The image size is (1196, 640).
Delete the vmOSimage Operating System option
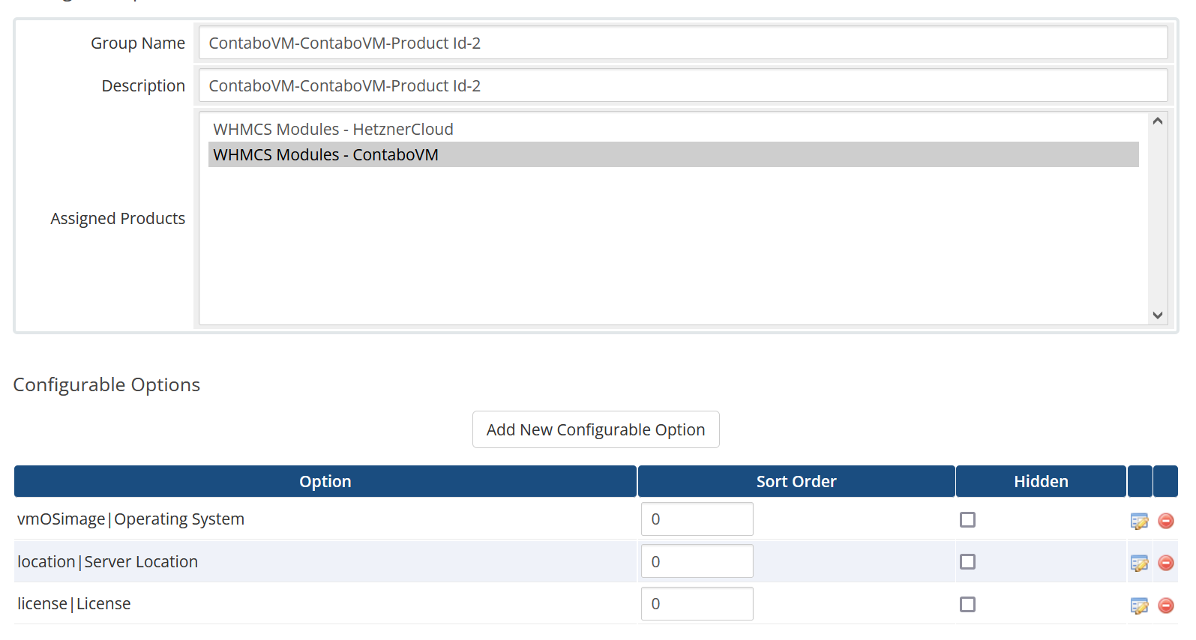(1166, 521)
